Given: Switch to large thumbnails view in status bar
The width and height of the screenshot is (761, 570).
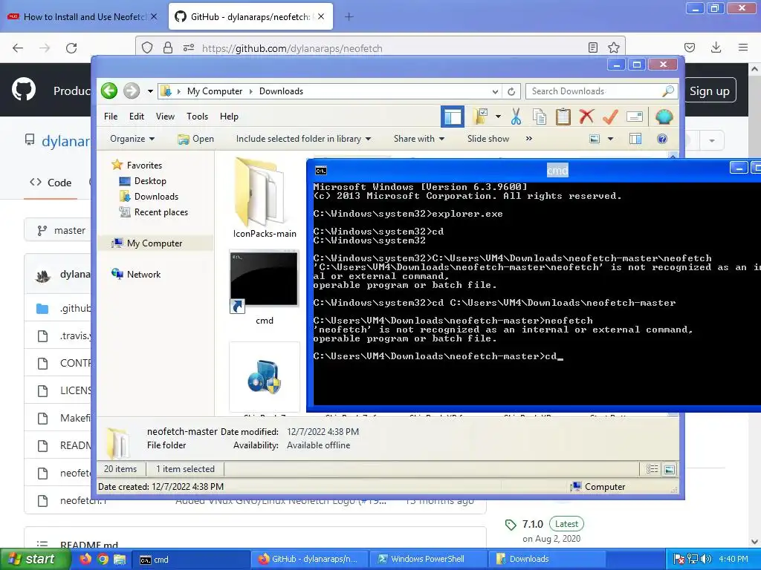Looking at the screenshot, I should [x=670, y=469].
